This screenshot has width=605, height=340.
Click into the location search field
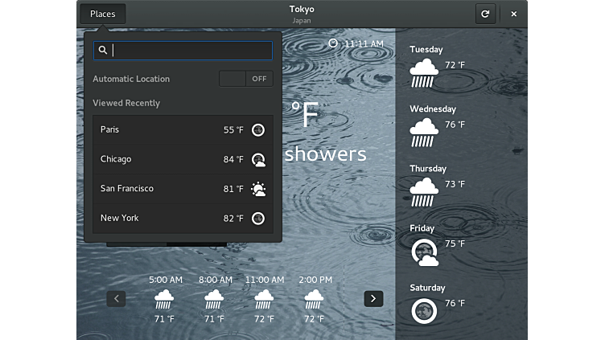(191, 51)
